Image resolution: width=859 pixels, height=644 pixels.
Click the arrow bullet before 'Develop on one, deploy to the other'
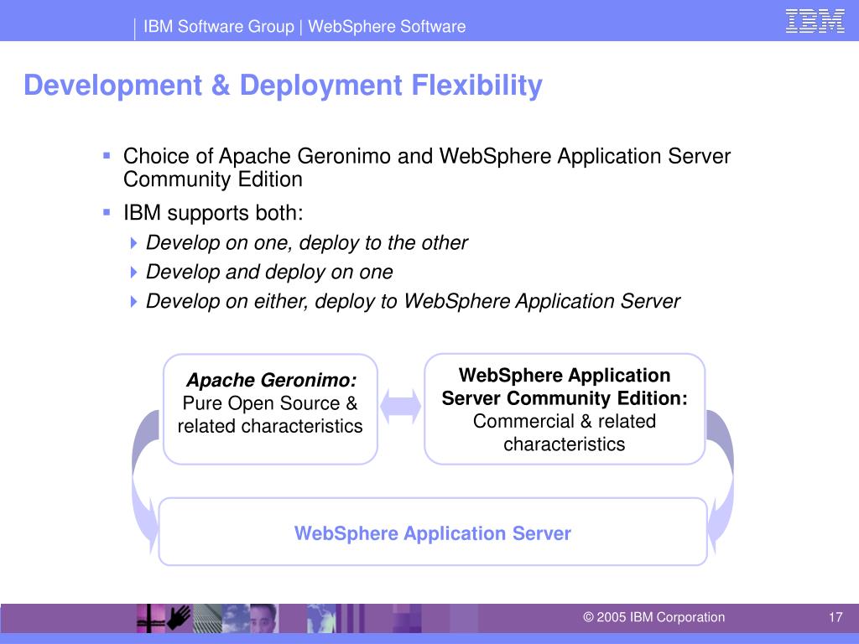pos(133,242)
